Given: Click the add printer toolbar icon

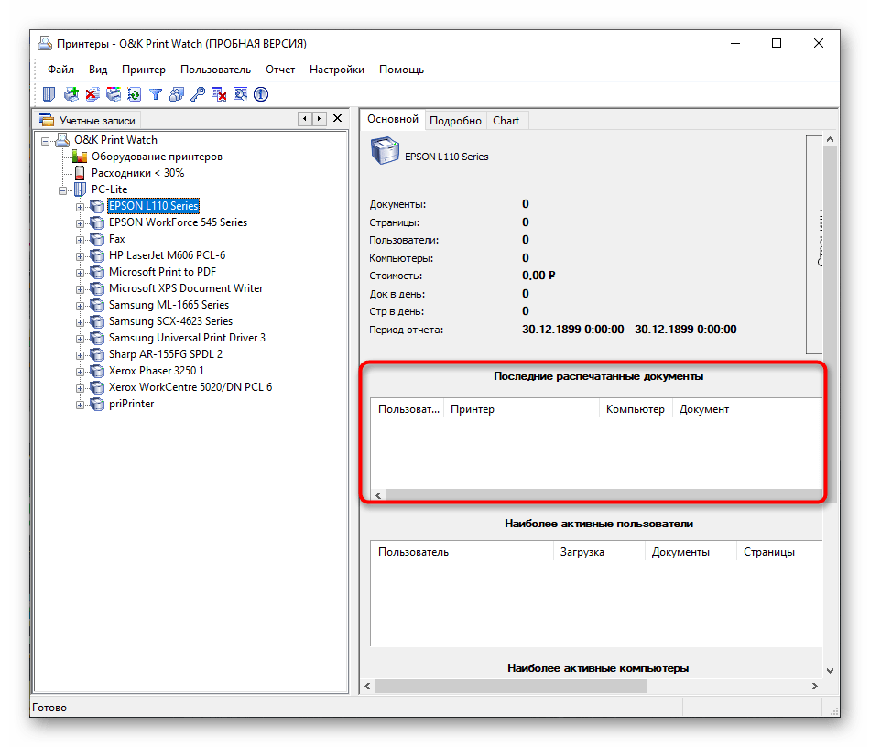Looking at the screenshot, I should point(71,94).
